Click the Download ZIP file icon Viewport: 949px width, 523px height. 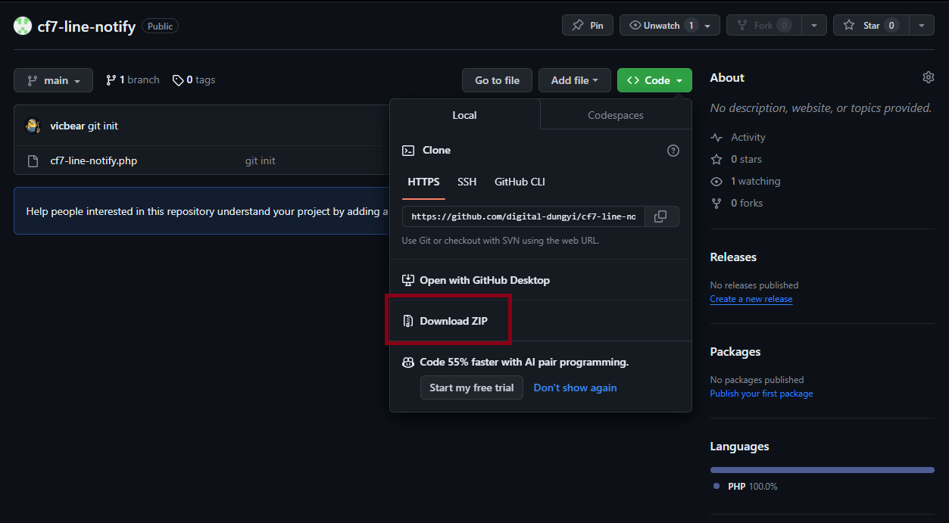pos(408,321)
